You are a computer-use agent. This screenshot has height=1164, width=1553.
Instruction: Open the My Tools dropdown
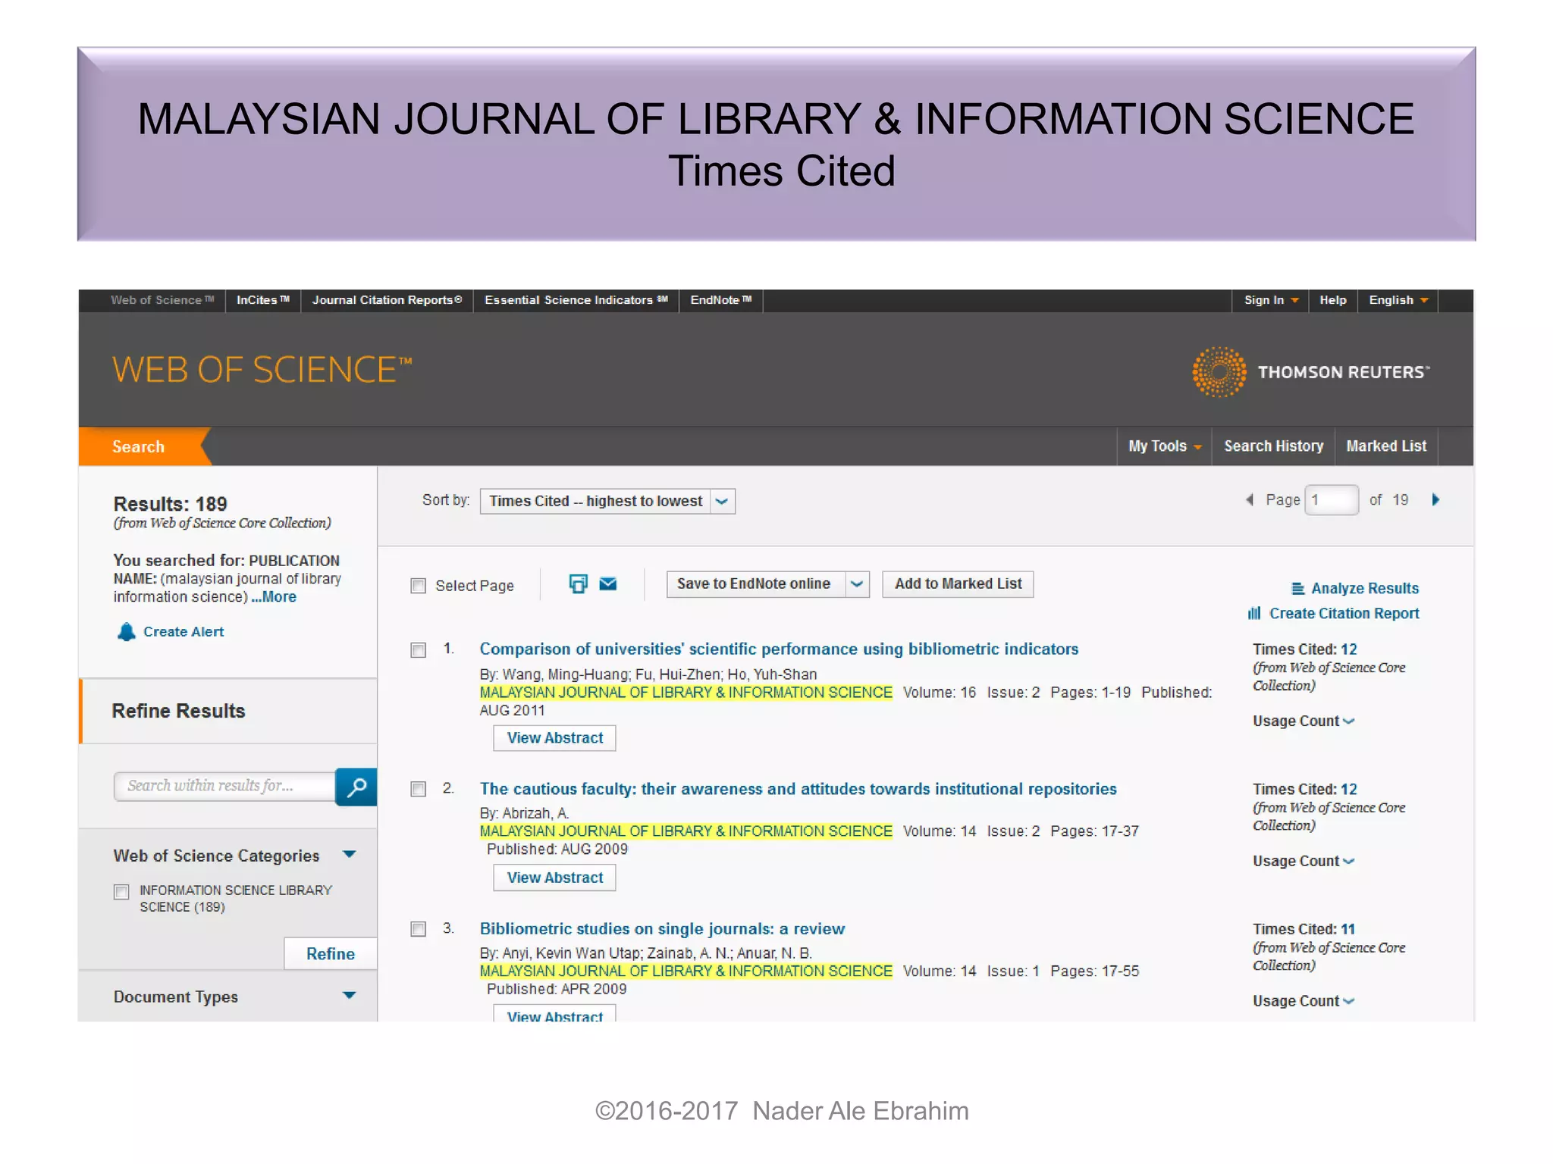click(1164, 446)
